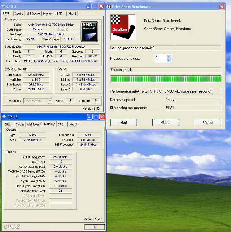
Task: Select Memory tab in top CPU-Z window
Action: pyautogui.click(x=48, y=14)
